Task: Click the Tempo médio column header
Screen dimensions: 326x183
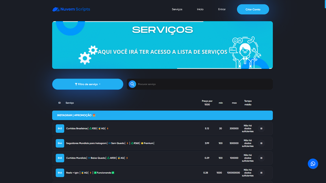Action: click(248, 103)
